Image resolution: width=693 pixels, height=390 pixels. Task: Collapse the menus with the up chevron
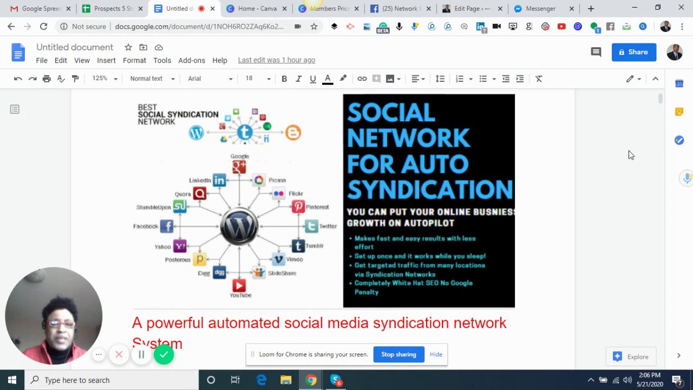point(655,79)
